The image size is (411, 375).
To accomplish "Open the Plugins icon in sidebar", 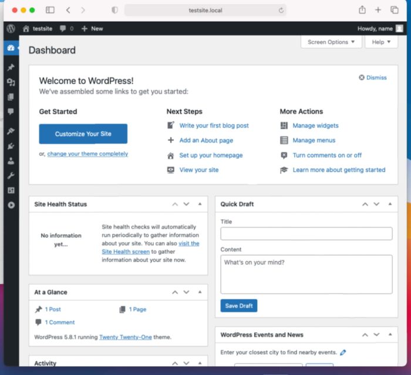I will (11, 146).
